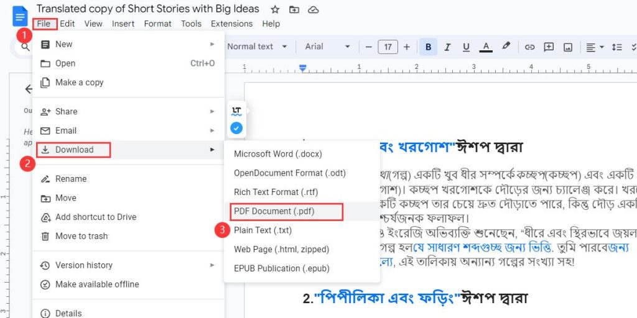This screenshot has height=318, width=637.
Task: Click the blue indent marker on ruler
Action: 302,68
